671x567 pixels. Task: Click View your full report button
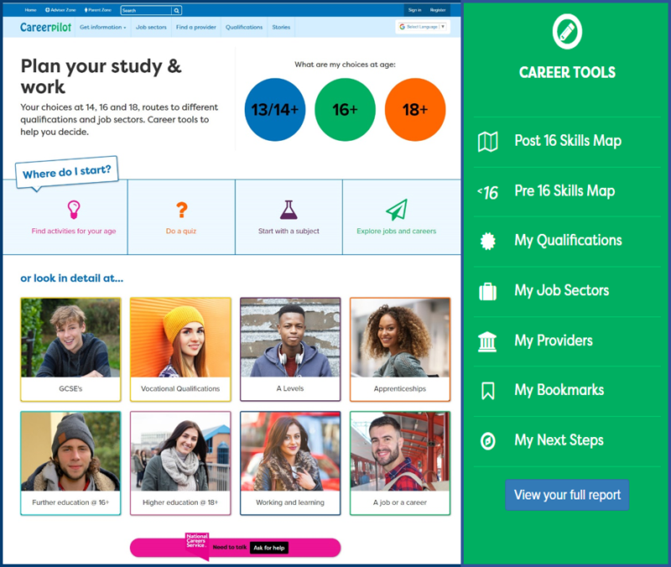click(x=567, y=495)
